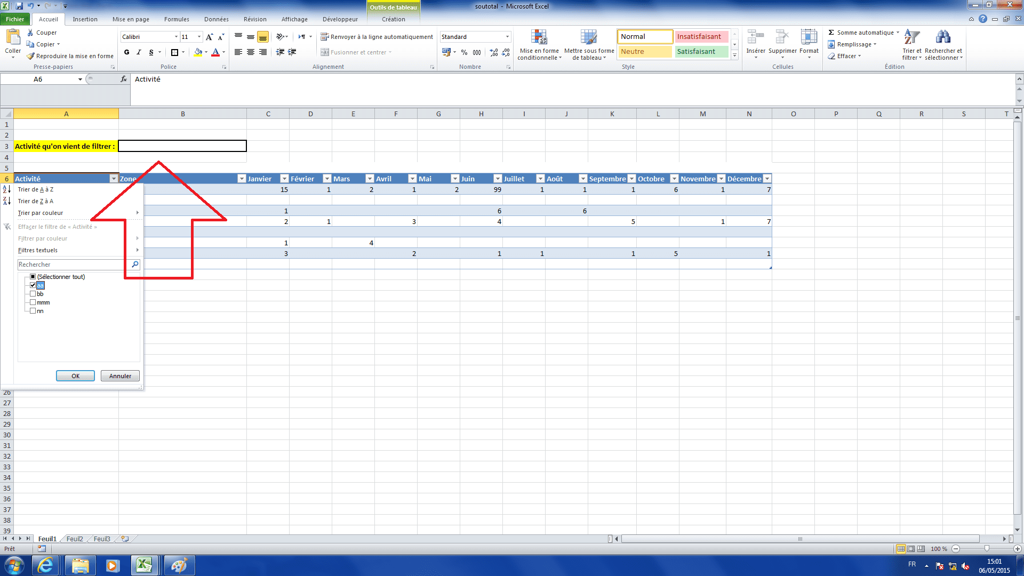Click the Annuler button
Screen dimensions: 1024x576
(x=120, y=376)
